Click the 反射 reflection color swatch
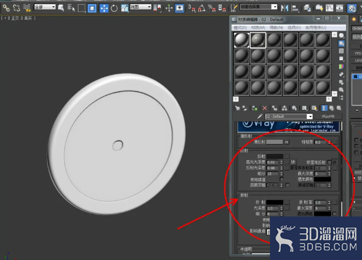 coord(274,156)
